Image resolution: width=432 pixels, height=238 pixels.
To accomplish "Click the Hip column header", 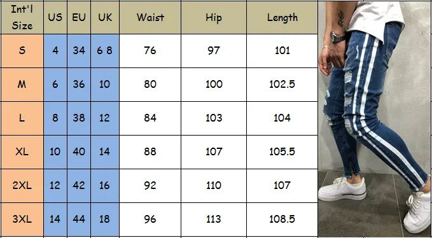I will (x=214, y=17).
